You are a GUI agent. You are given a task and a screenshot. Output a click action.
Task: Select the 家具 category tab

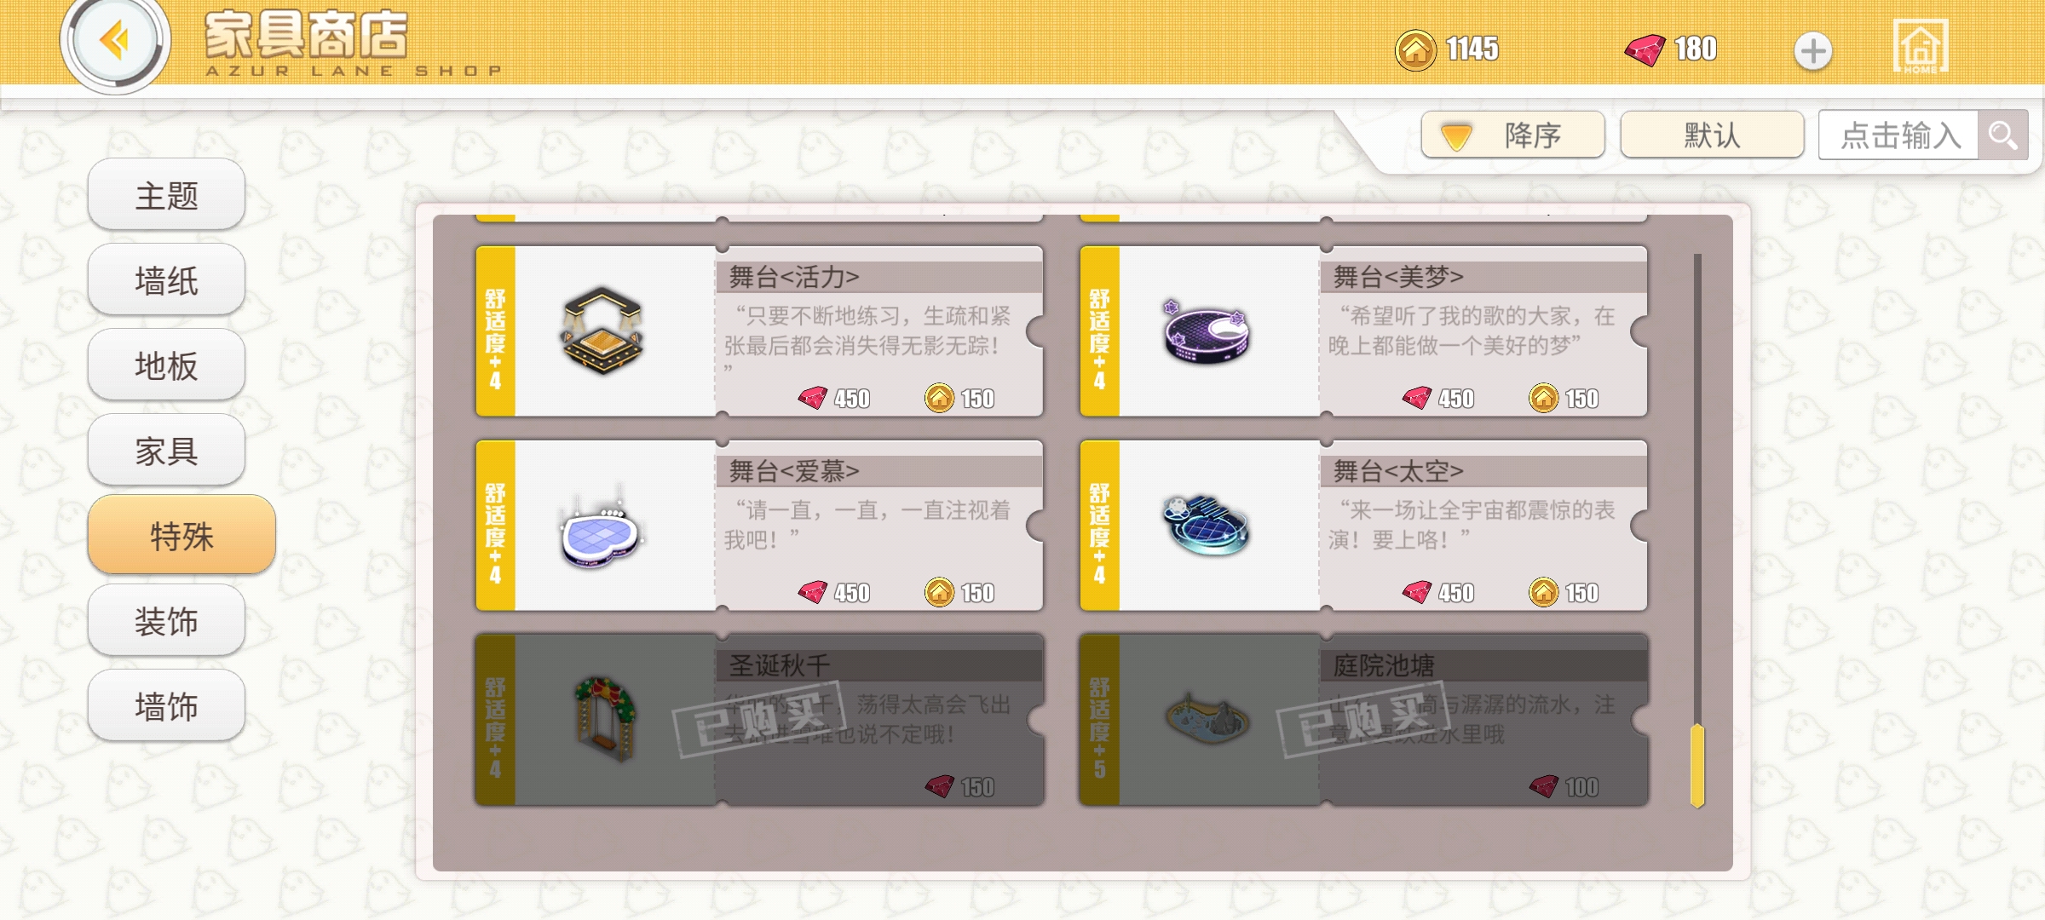[166, 451]
